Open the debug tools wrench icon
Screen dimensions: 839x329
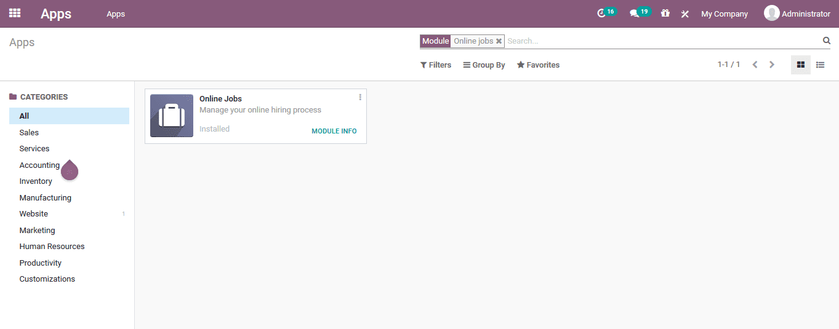pos(685,14)
